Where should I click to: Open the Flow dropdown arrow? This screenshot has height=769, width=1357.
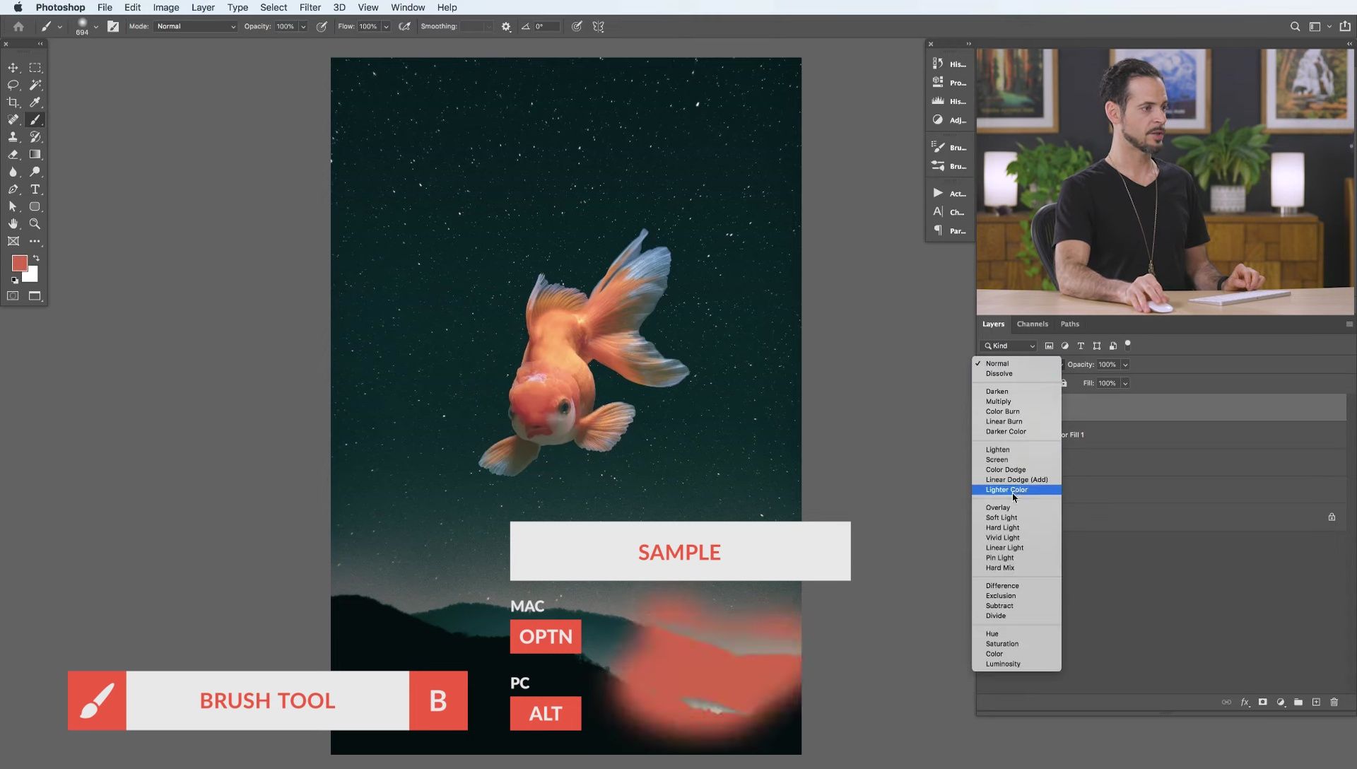[x=386, y=26]
